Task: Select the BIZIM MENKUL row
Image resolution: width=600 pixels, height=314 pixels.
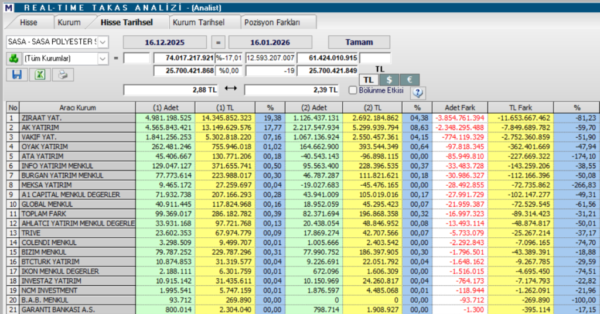Action: pyautogui.click(x=302, y=252)
